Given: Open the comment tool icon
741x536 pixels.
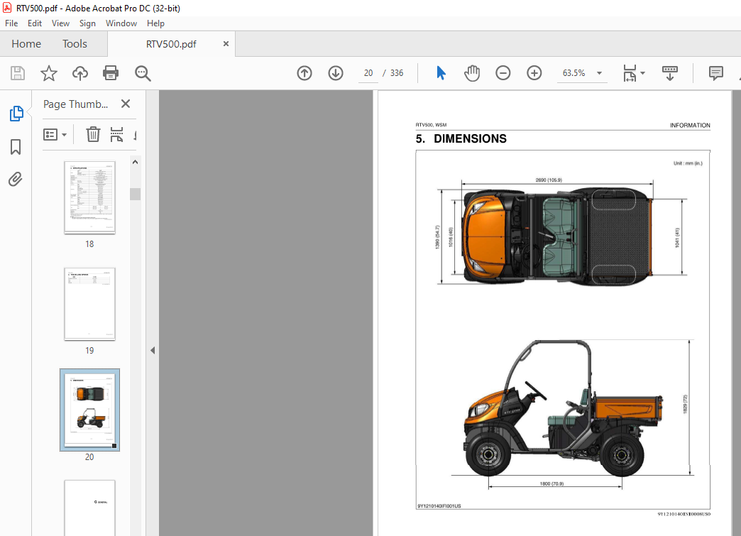Looking at the screenshot, I should pos(716,73).
